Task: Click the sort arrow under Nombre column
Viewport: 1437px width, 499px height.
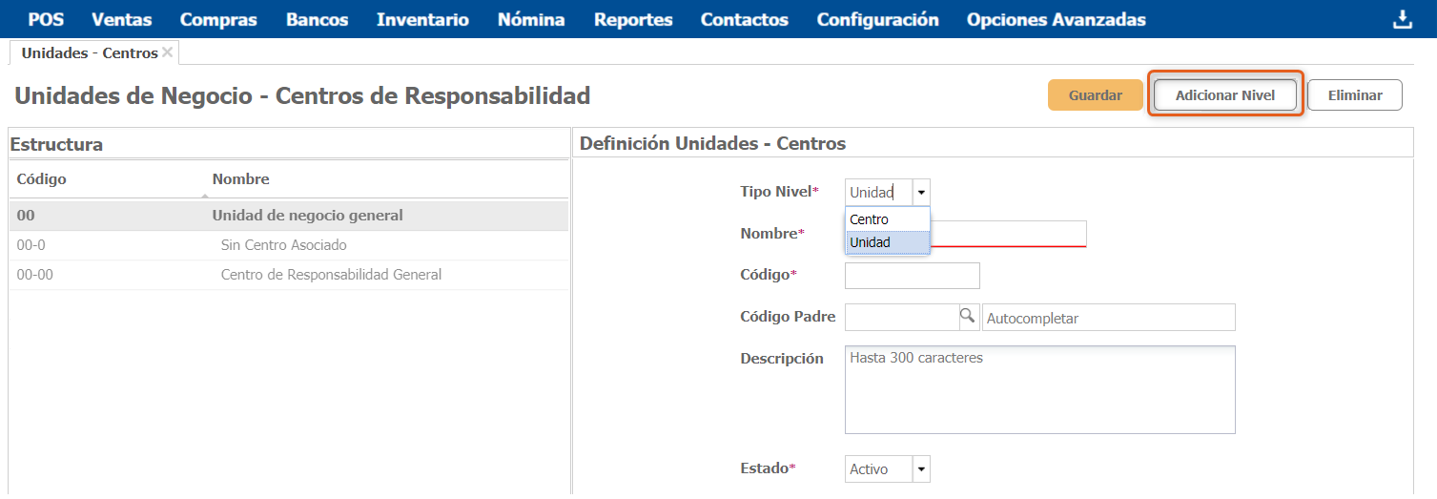Action: 207,195
